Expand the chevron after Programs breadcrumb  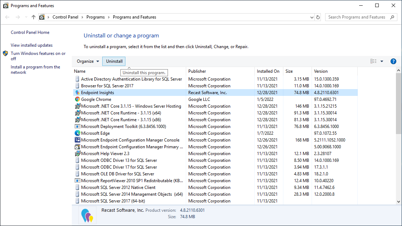109,17
